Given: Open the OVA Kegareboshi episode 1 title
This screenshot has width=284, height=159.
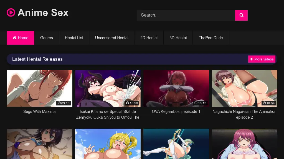Looking at the screenshot, I should (x=176, y=112).
